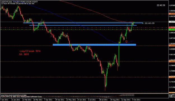Image resolution: width=175 pixels, height=101 pixels.
Task: Click the orange 0.8500 price level tag
Action: (172, 46)
